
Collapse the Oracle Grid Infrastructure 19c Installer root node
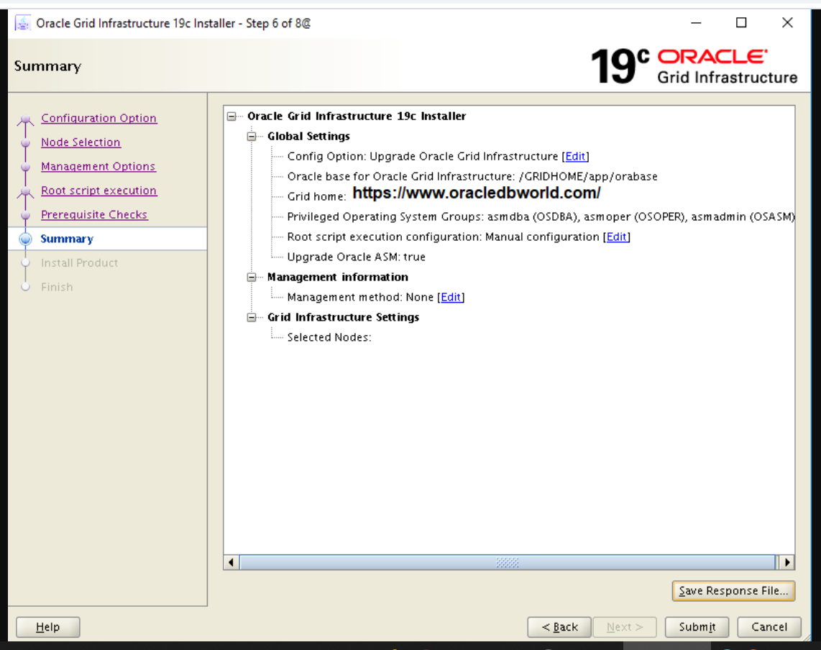[x=231, y=116]
